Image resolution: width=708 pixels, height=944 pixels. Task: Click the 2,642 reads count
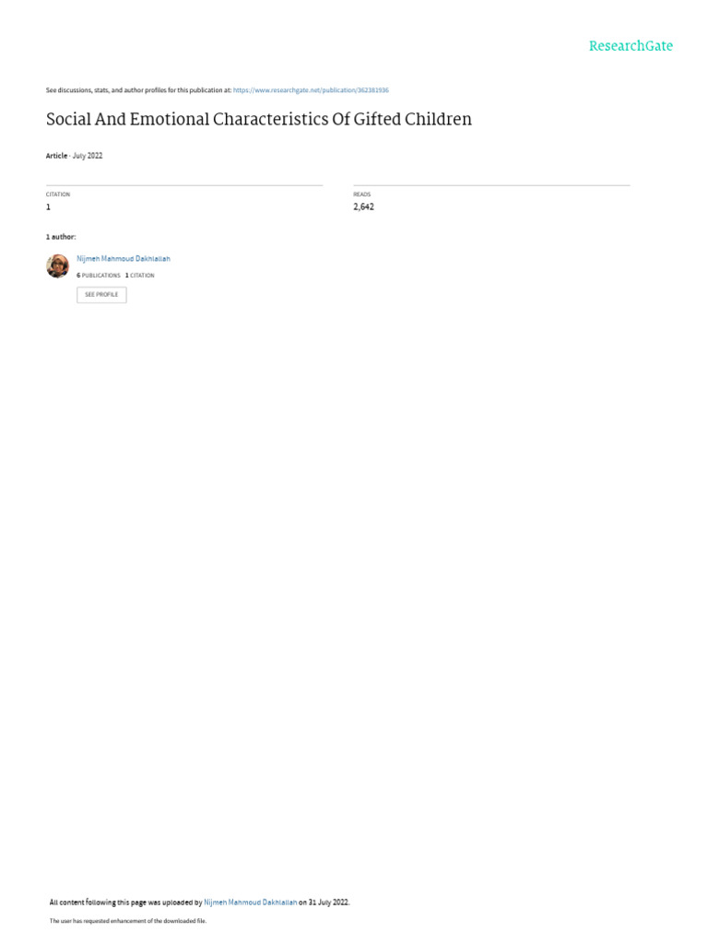[363, 207]
